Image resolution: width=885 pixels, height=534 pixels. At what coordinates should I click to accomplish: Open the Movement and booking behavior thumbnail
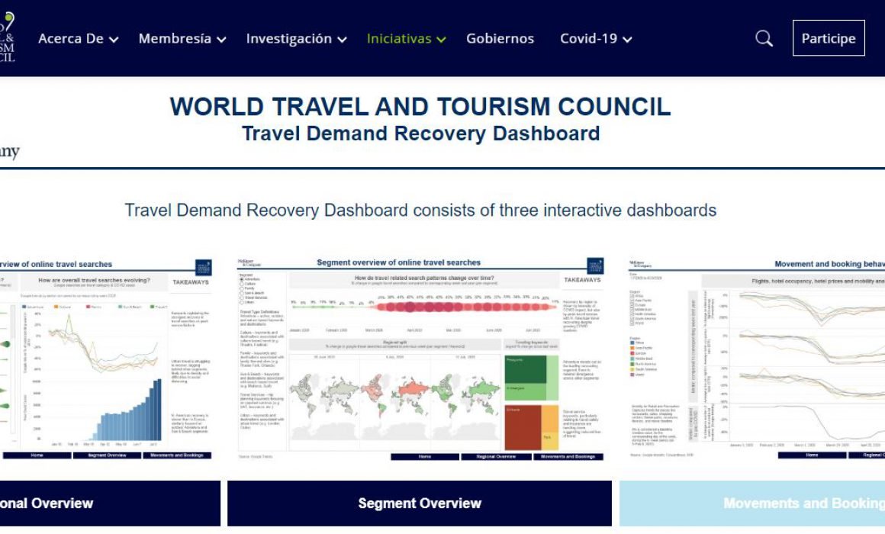point(756,359)
